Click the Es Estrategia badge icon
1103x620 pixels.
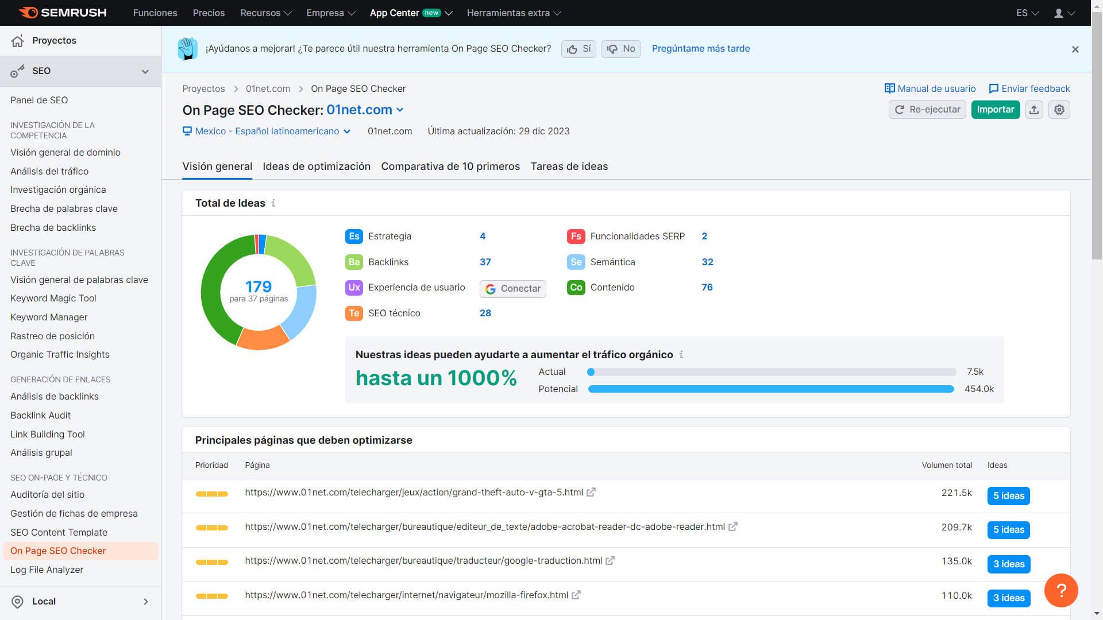click(354, 237)
